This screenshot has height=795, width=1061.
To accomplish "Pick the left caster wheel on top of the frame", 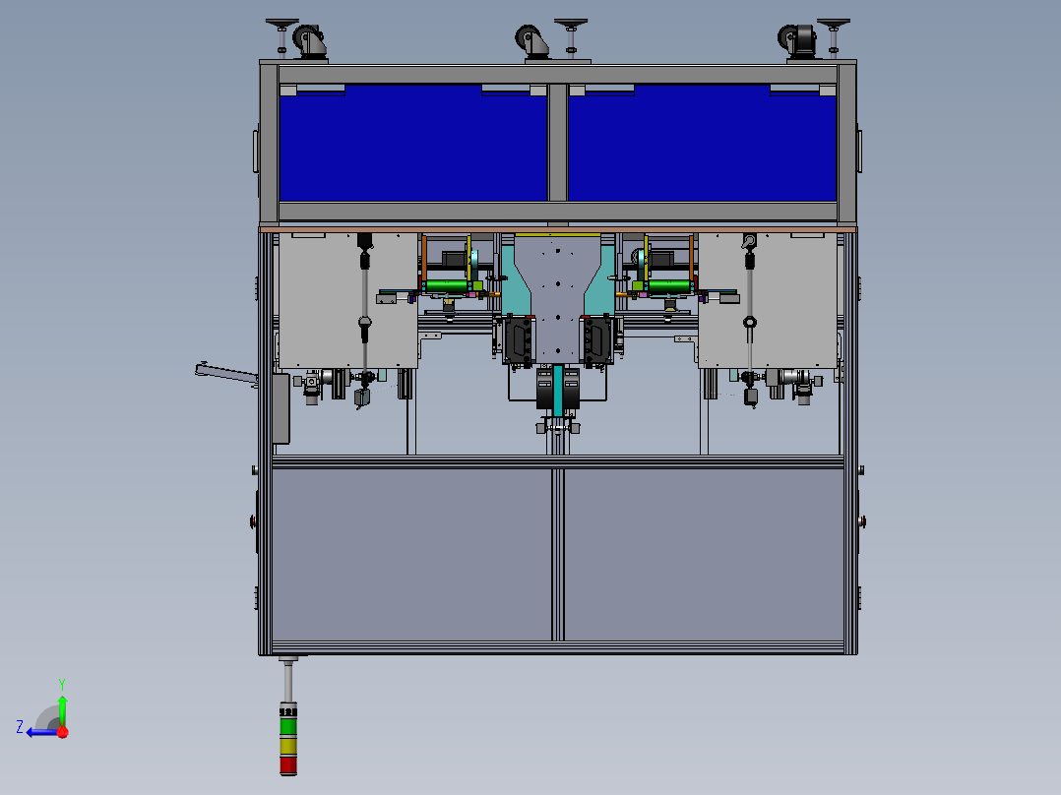I will 309,42.
